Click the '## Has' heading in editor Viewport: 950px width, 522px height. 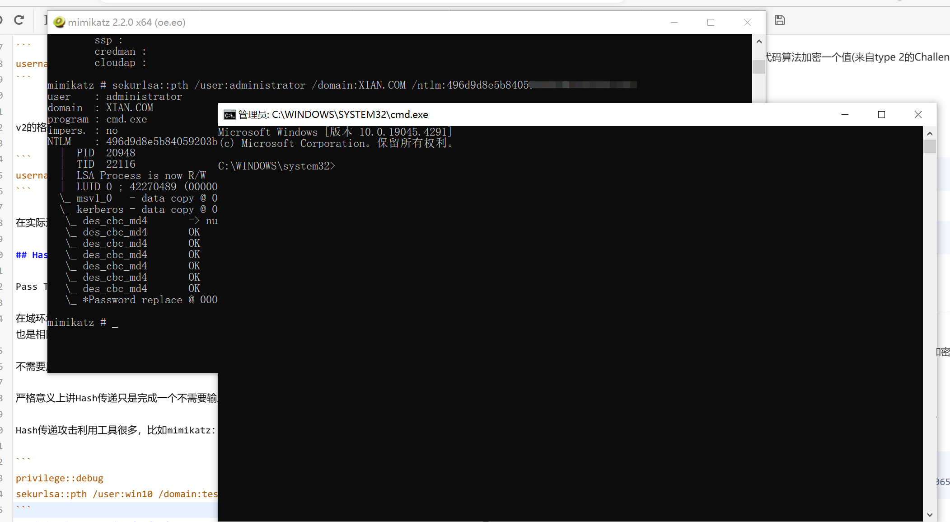tap(32, 255)
